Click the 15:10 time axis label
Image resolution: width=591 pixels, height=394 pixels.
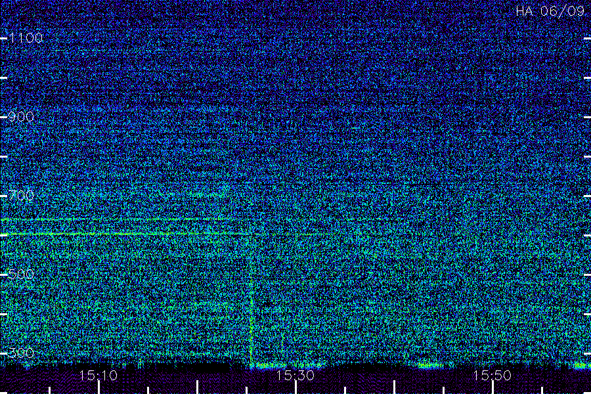(98, 375)
